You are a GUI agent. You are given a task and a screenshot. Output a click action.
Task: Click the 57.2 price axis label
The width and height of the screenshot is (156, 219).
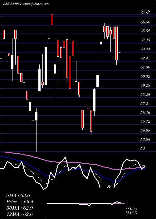(144, 104)
